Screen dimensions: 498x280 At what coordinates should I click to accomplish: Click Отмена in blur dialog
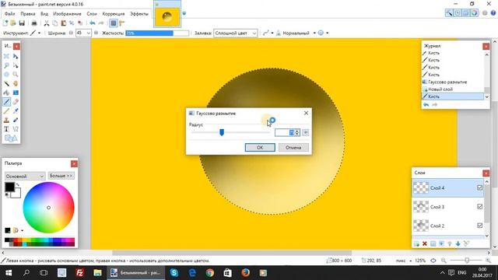(293, 147)
